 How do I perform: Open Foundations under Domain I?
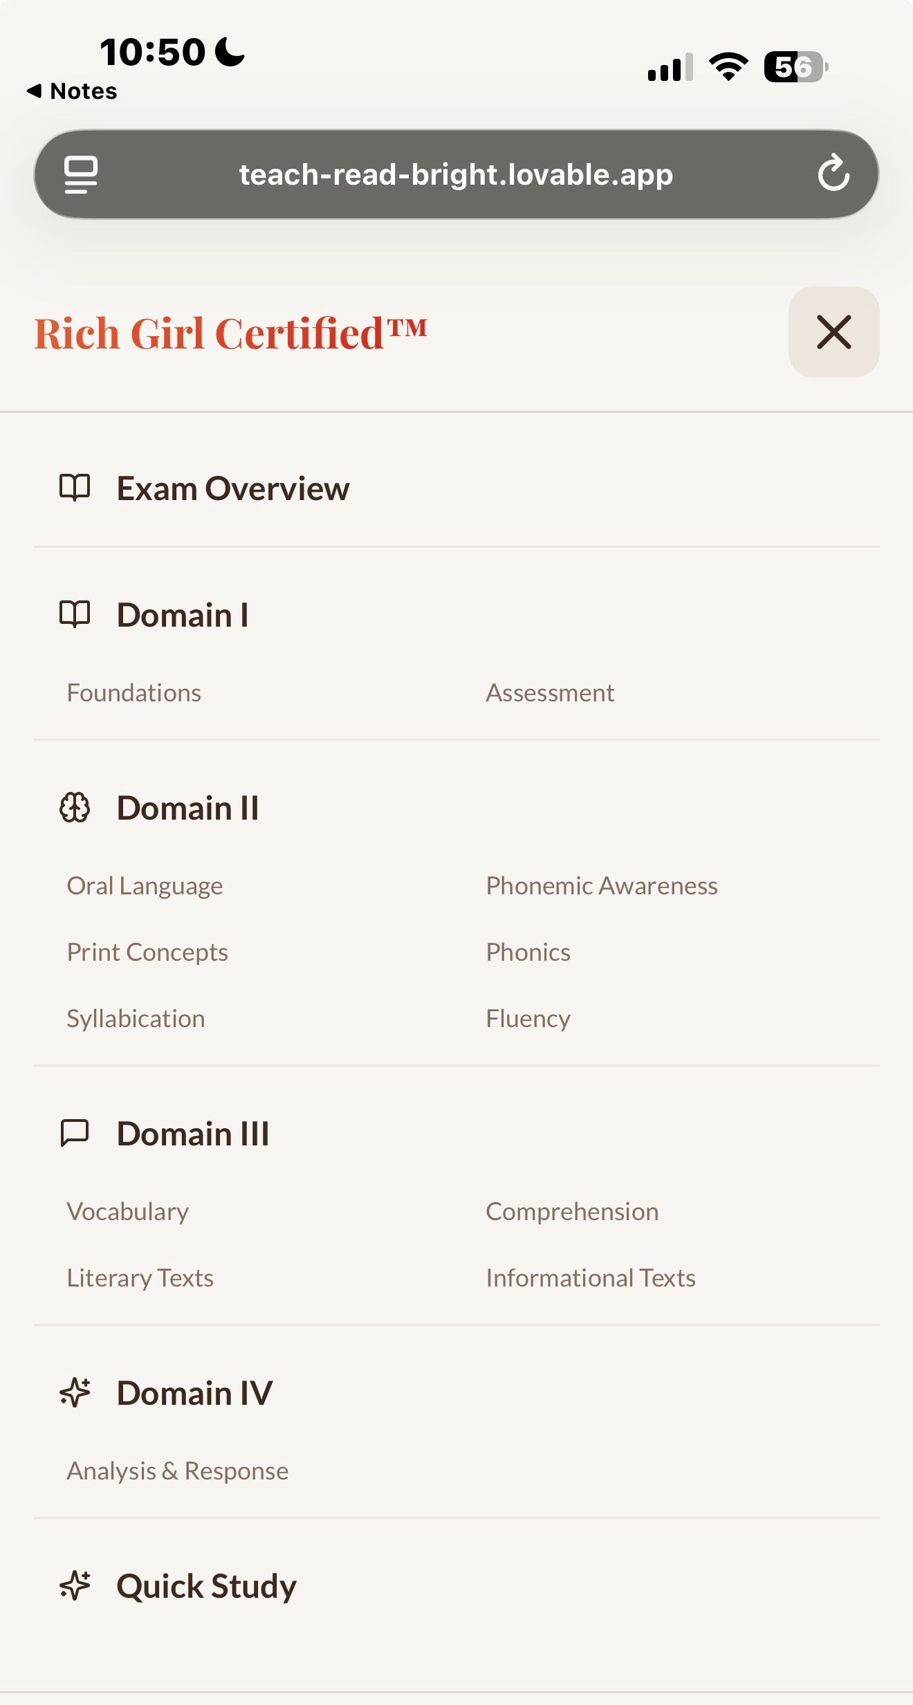click(x=134, y=692)
